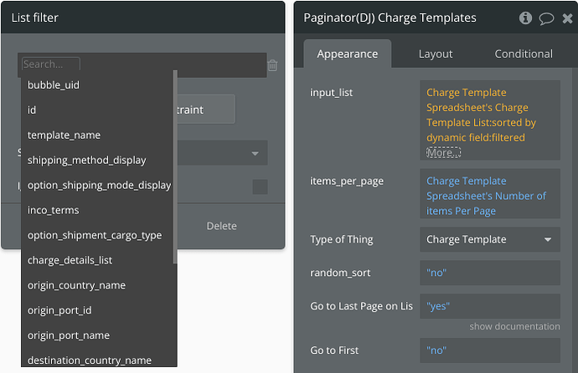Click the items_per_page expression field
578x373 pixels.
coord(490,196)
